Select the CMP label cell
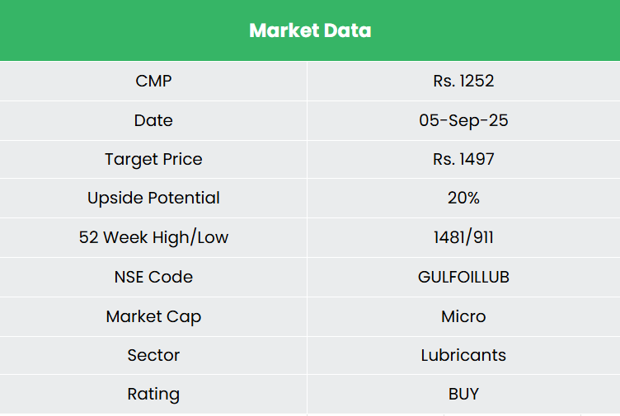The width and height of the screenshot is (620, 416). point(153,81)
